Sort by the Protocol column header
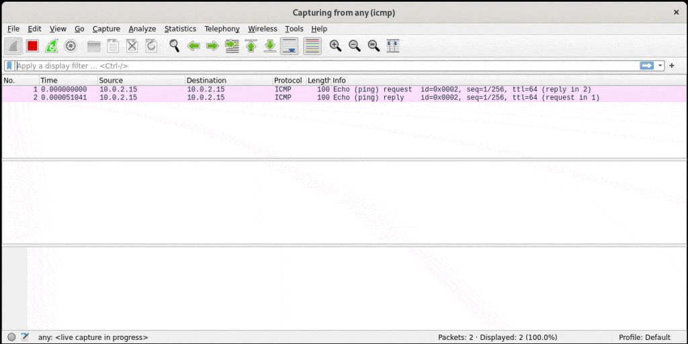The height and width of the screenshot is (344, 688). click(x=290, y=81)
